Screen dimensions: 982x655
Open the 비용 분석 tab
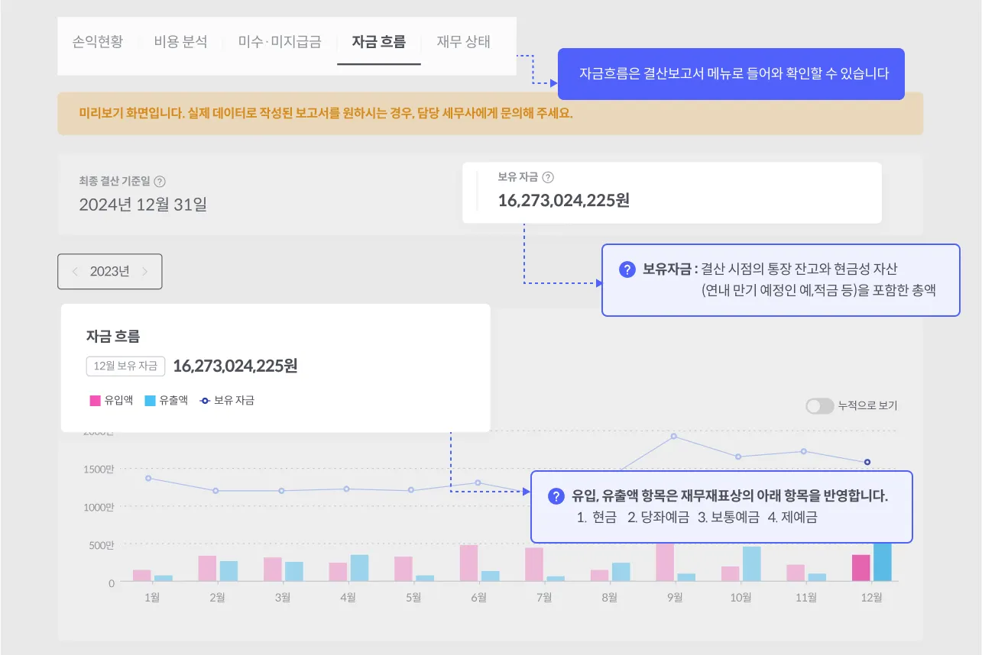pos(180,42)
